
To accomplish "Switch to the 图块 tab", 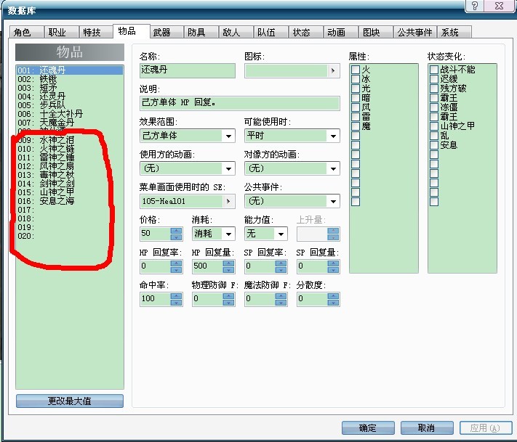I will (376, 32).
